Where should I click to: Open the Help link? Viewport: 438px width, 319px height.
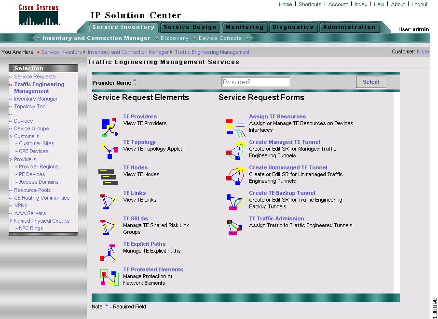[379, 4]
